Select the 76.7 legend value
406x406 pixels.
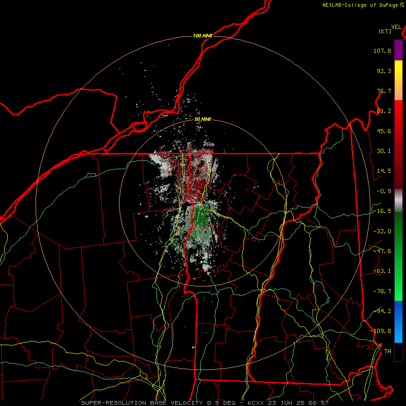[x=384, y=91]
